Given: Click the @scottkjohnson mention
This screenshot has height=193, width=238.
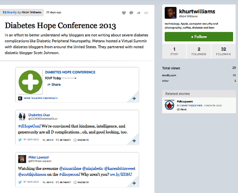Looking at the screenshot, I should 32,174.
